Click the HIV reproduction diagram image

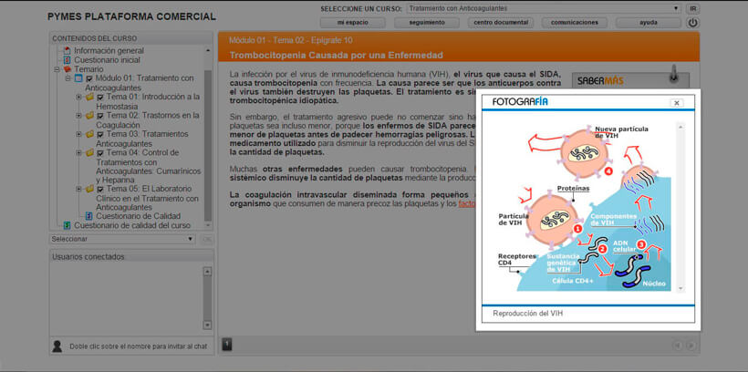click(x=584, y=208)
